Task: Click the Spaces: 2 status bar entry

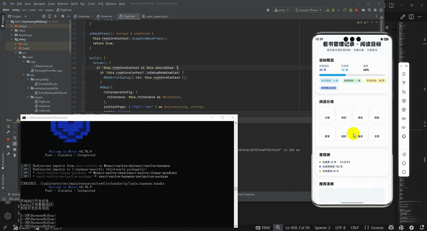Action: pos(322,227)
